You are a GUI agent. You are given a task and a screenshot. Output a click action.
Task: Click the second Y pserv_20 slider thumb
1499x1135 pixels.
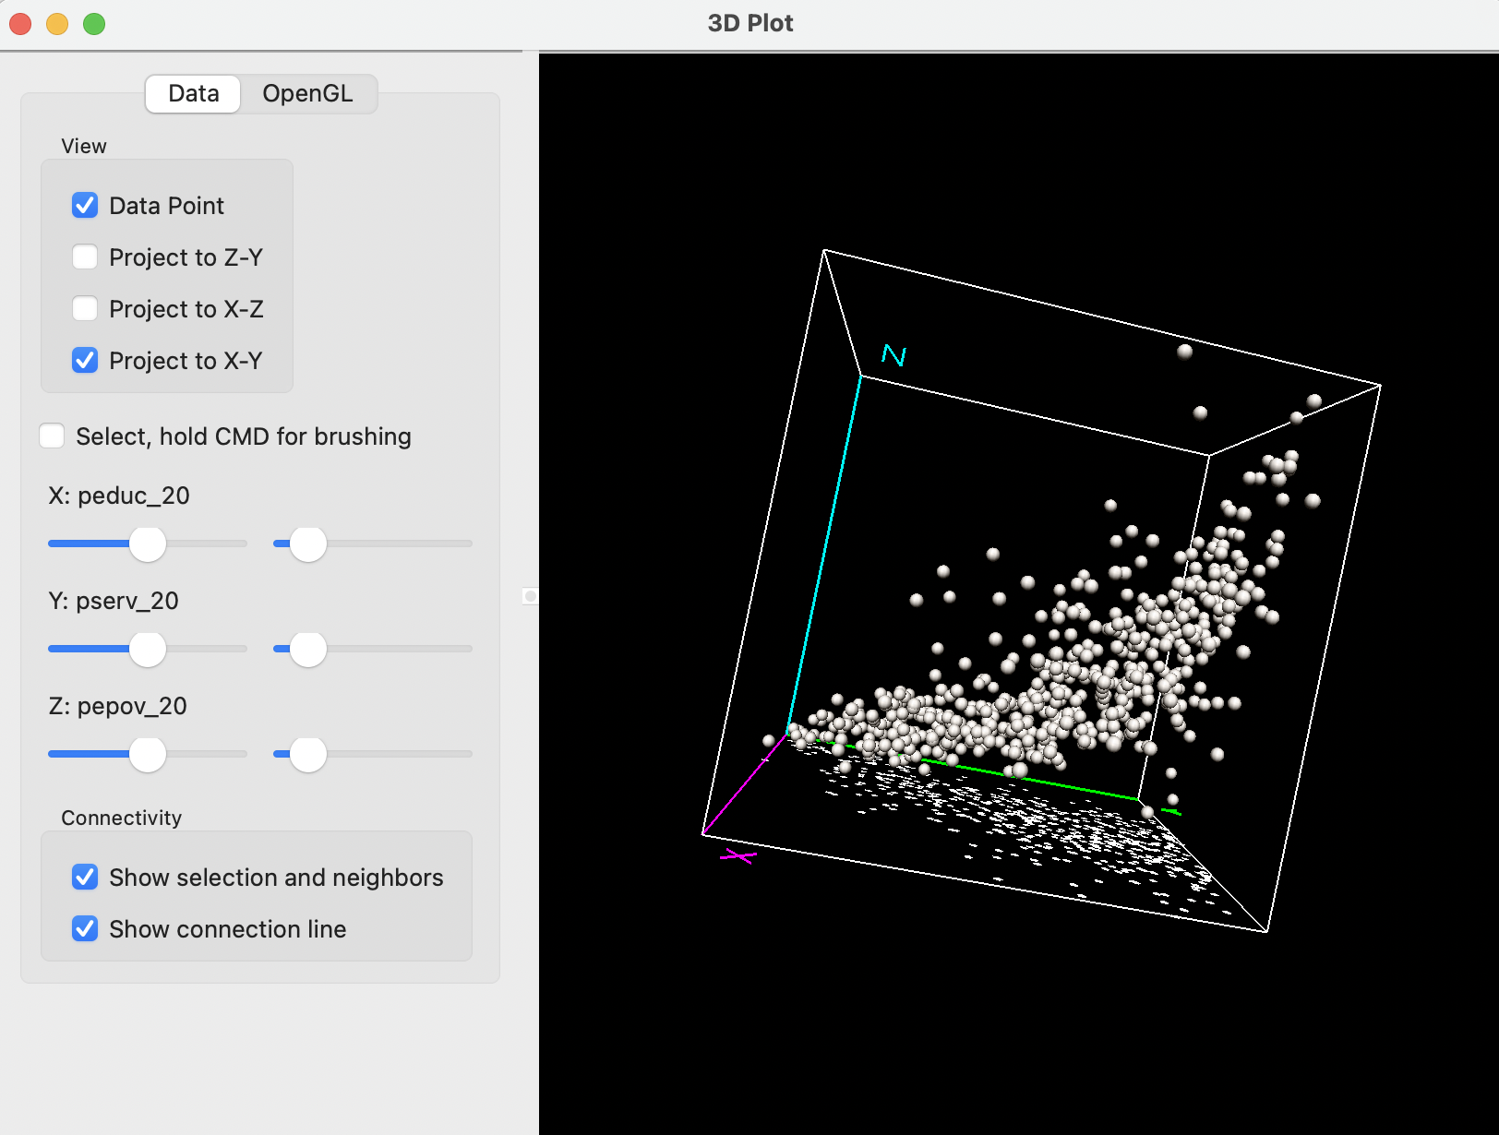(x=308, y=649)
